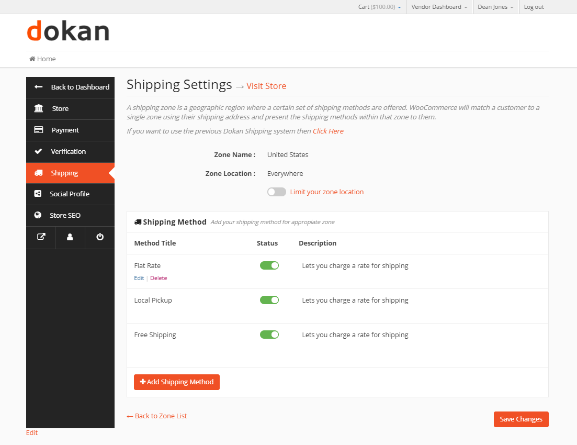Toggle the Local Pickup status switch
This screenshot has width=577, height=445.
pos(269,300)
